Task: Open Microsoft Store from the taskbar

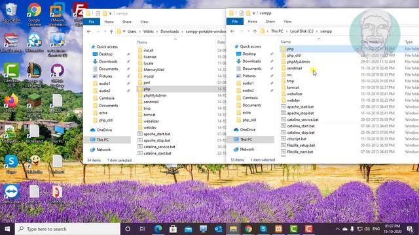Action: coord(173,229)
